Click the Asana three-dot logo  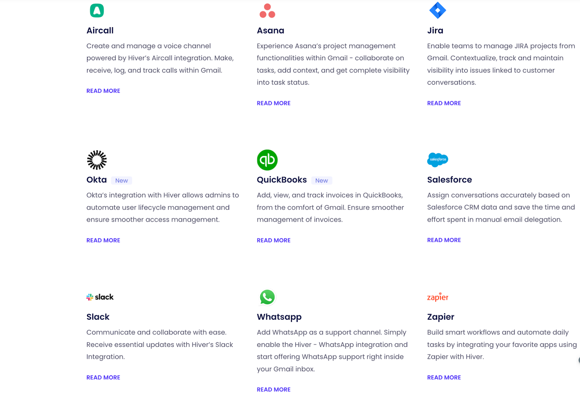pos(268,11)
